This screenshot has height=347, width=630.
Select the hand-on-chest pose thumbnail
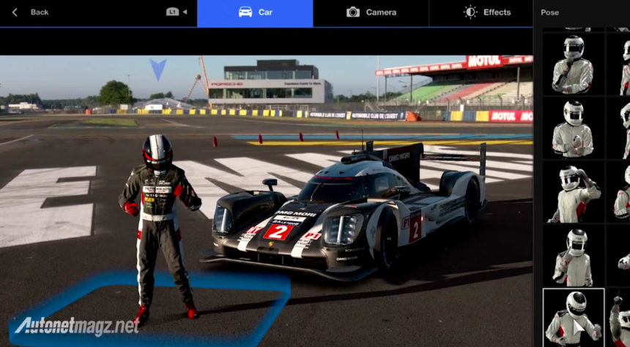574,64
